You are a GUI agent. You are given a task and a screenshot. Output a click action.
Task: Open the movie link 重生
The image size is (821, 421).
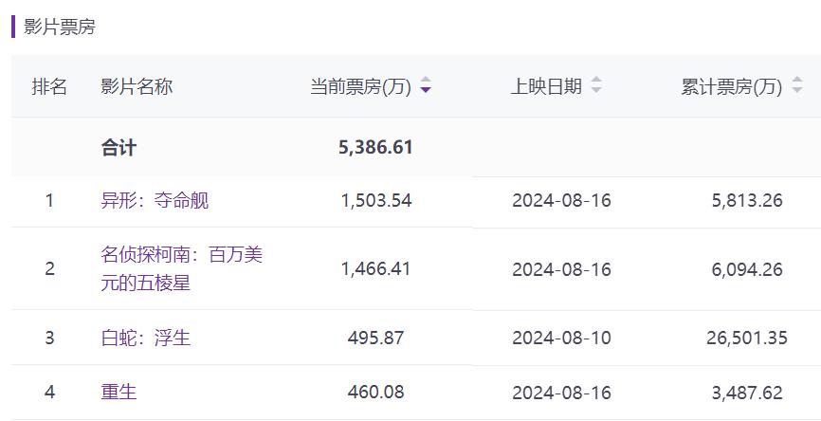point(119,392)
